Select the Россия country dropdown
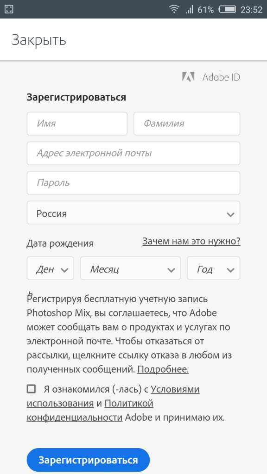This screenshot has width=267, height=474. tap(133, 213)
